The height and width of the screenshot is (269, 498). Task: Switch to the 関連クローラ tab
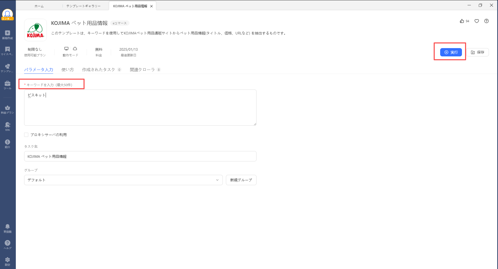[x=142, y=70]
